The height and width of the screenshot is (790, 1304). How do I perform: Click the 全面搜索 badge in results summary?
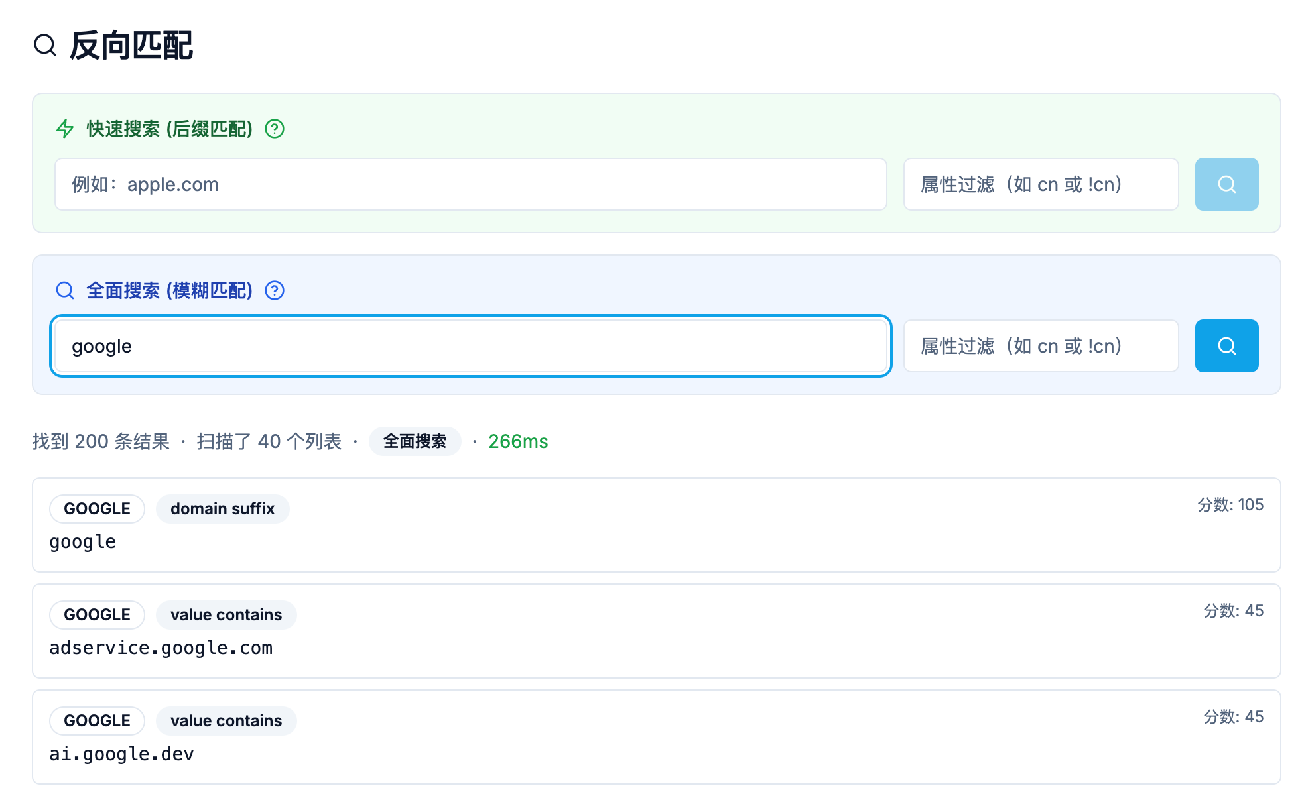pyautogui.click(x=415, y=441)
